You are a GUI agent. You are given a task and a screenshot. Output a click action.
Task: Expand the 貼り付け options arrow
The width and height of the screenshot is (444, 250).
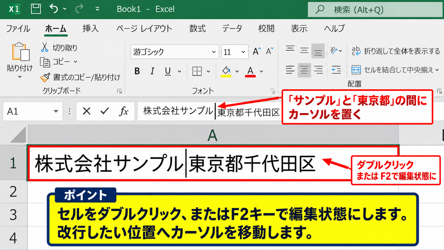pos(20,77)
